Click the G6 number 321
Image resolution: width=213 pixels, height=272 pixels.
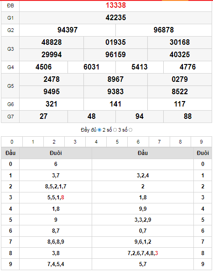click(52, 104)
